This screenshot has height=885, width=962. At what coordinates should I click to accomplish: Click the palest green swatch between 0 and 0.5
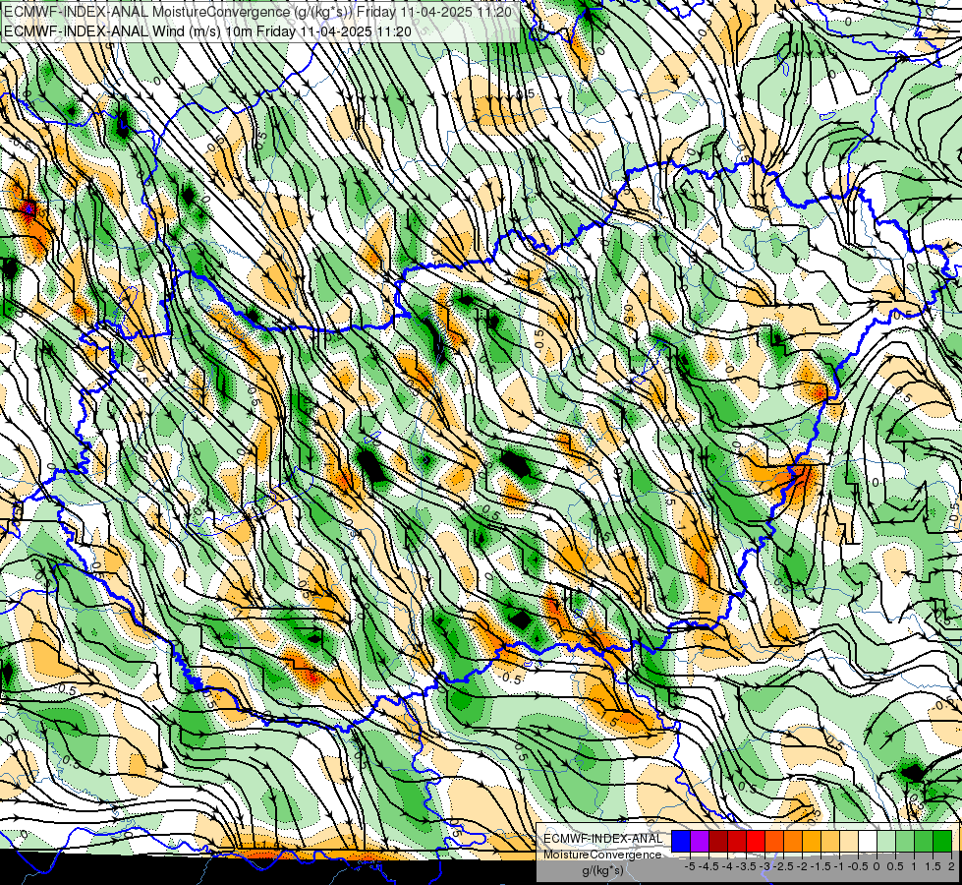click(x=886, y=841)
